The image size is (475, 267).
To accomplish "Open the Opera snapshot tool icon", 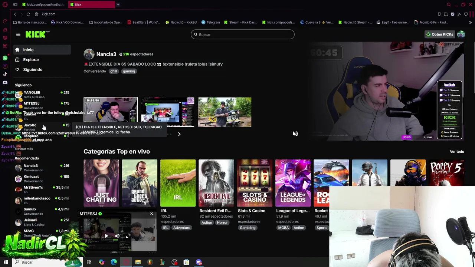I will click(446, 14).
